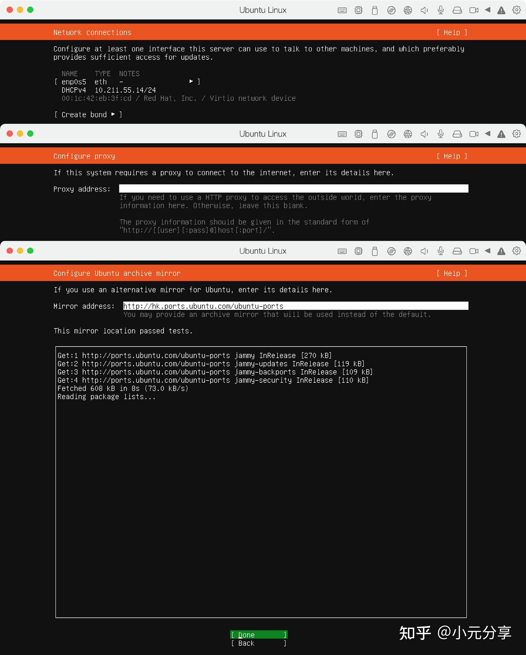Click keyboard icon in top Network connections window
Screen dimensions: 526x655
click(x=342, y=10)
